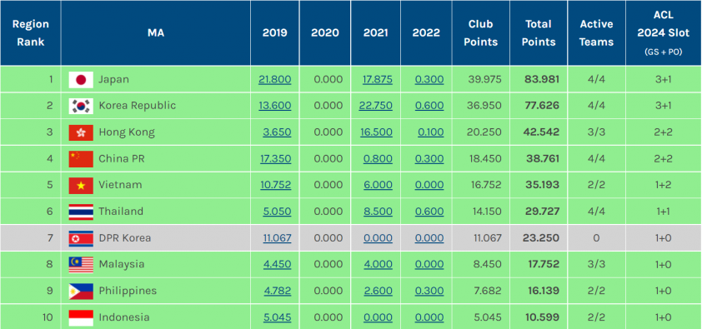This screenshot has height=329, width=702.
Task: Open DPR Korea's 2019 link 11.067
Action: (x=277, y=238)
